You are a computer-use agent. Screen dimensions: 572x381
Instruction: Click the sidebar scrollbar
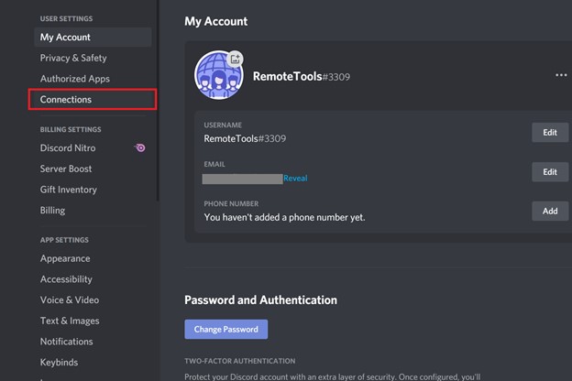coord(158,100)
